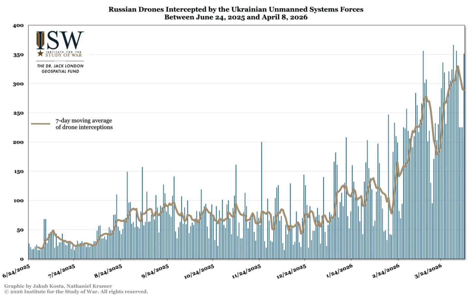This screenshot has width=472, height=295.
Task: Click the sword-shaped letter I in the logo
Action: coord(40,40)
